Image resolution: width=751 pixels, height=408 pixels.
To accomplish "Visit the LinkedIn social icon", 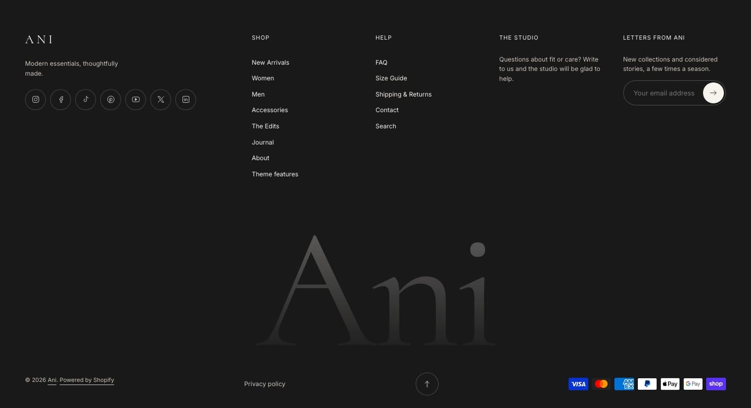I will 186,100.
